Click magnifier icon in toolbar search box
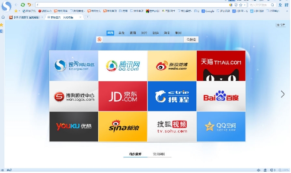291x173 pixels. click(x=272, y=5)
